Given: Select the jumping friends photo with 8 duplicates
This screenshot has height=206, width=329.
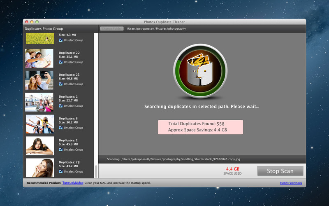Looking at the screenshot, I should click(39, 124).
